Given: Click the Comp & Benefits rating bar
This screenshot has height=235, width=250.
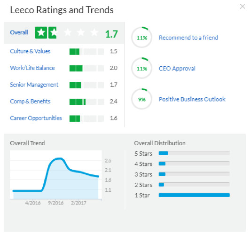Looking at the screenshot, I should coord(86,102).
